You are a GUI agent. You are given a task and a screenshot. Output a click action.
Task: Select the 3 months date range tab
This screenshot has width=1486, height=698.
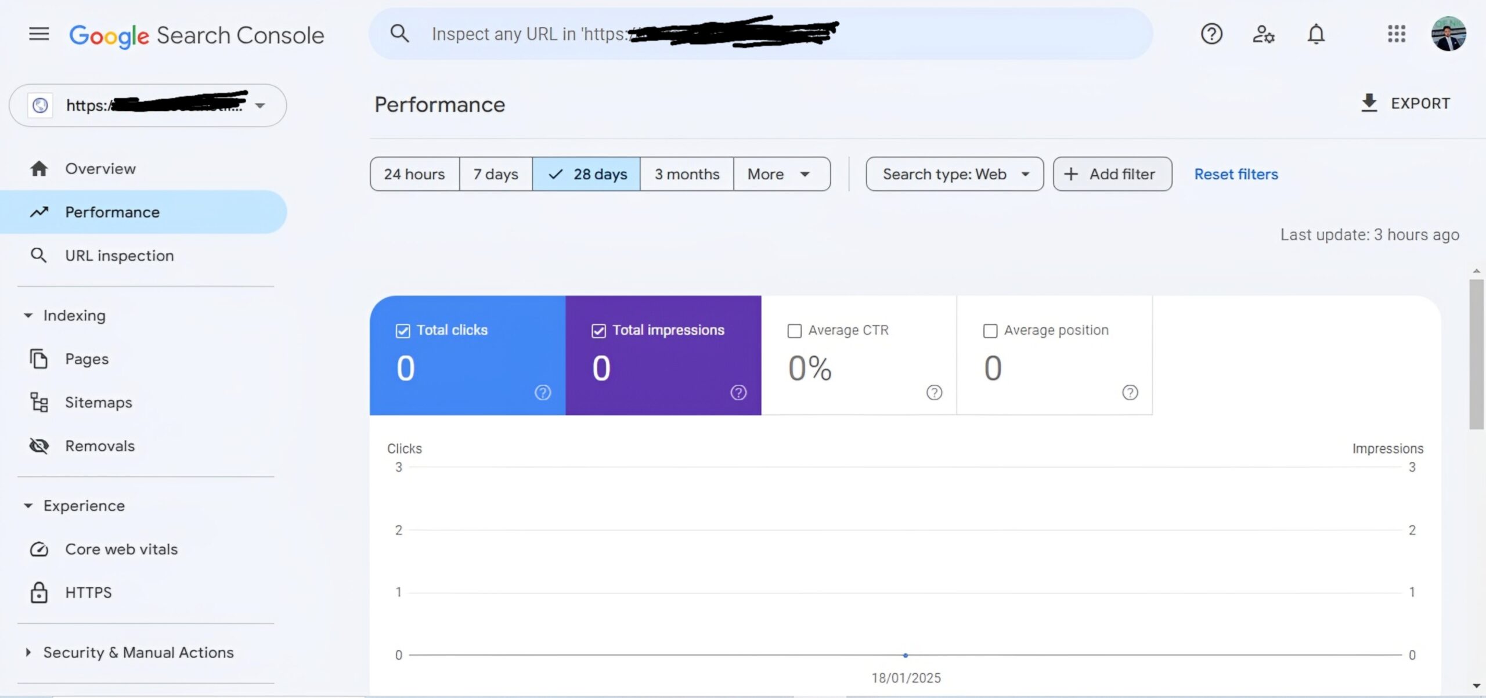687,174
